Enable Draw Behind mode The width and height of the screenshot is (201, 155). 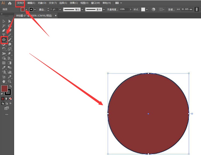click(7, 103)
